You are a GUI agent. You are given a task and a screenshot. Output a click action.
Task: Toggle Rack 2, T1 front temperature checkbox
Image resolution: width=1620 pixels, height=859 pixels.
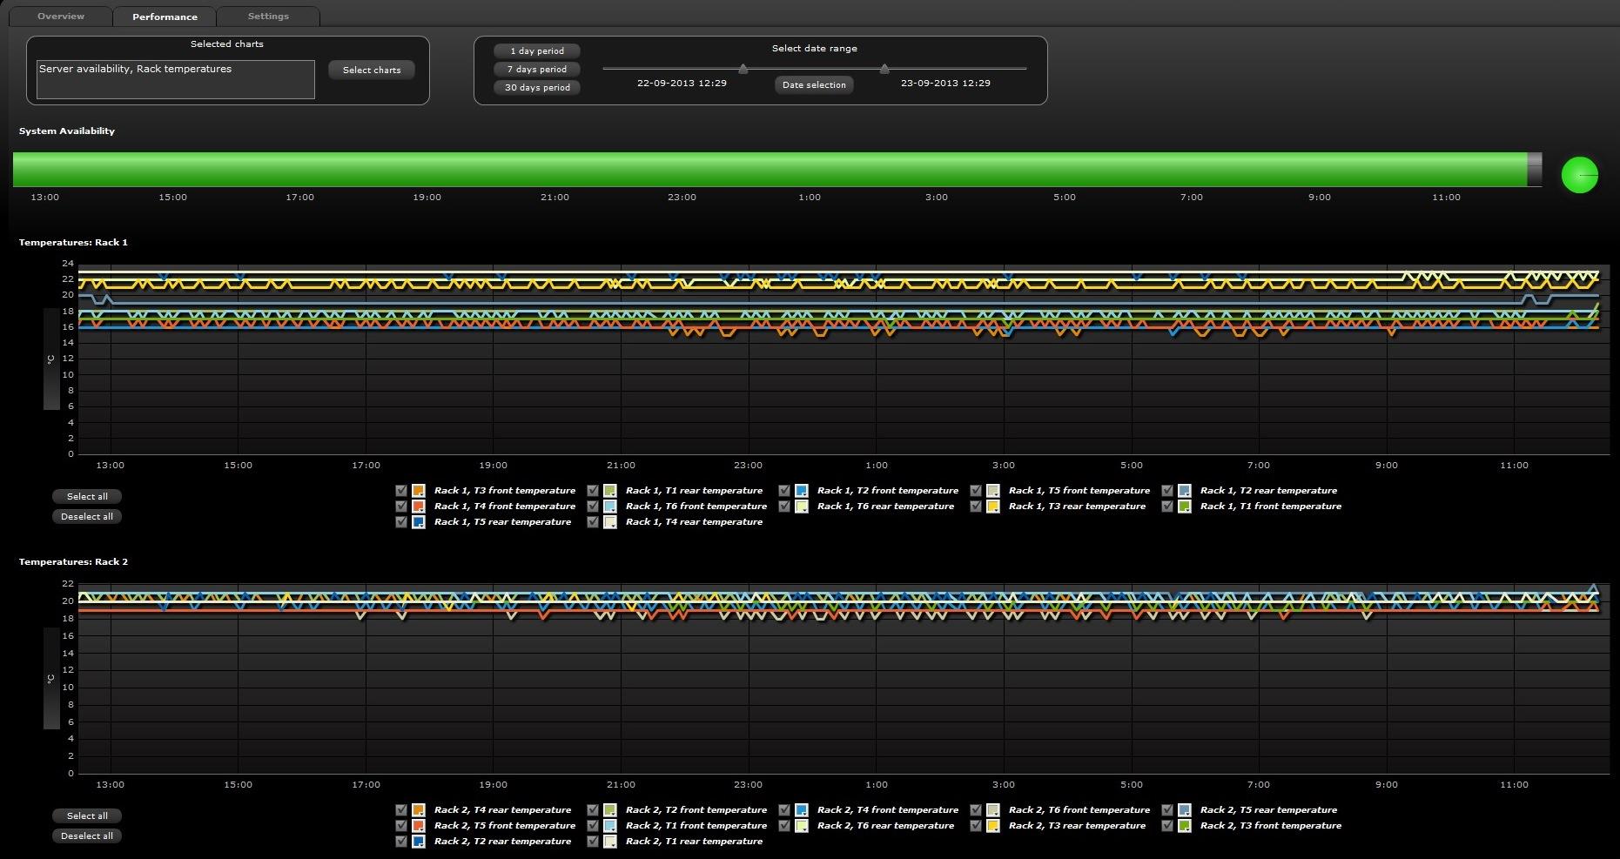593,826
